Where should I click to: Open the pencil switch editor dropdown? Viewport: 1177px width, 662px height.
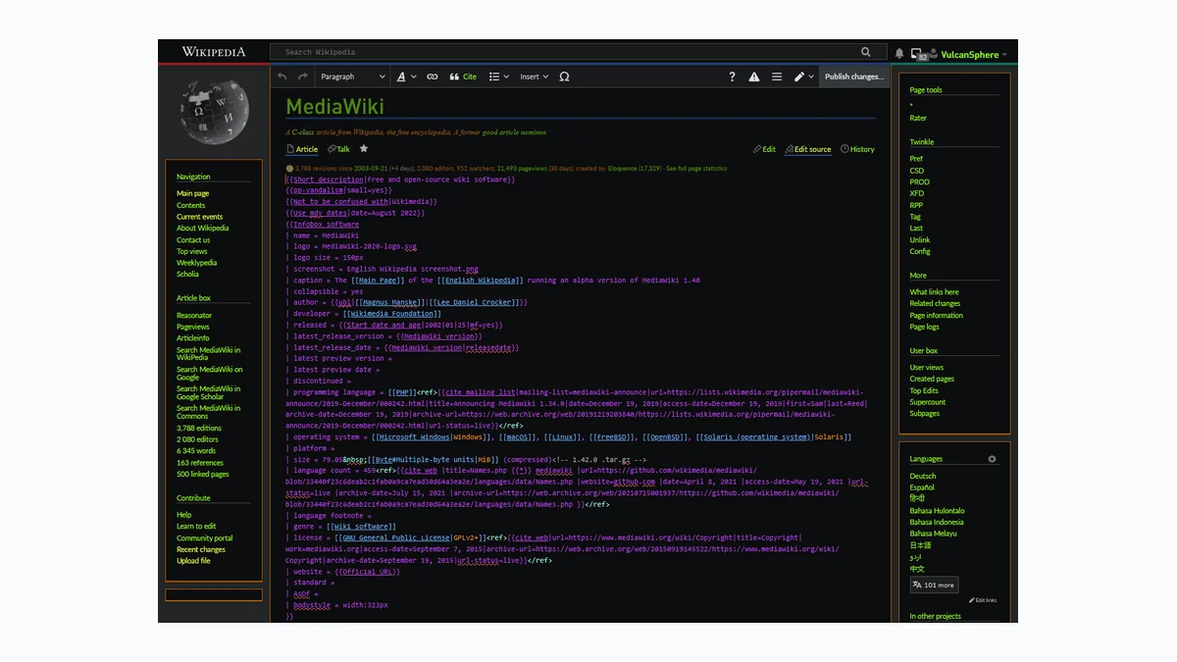(803, 76)
